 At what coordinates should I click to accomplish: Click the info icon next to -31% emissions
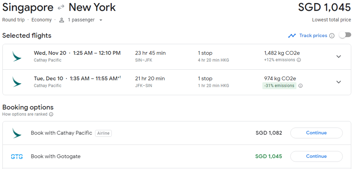(300, 86)
